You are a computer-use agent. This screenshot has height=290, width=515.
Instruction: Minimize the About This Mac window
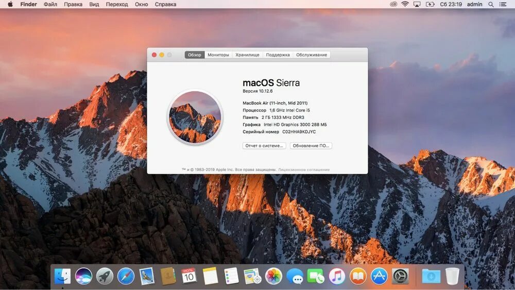(162, 55)
